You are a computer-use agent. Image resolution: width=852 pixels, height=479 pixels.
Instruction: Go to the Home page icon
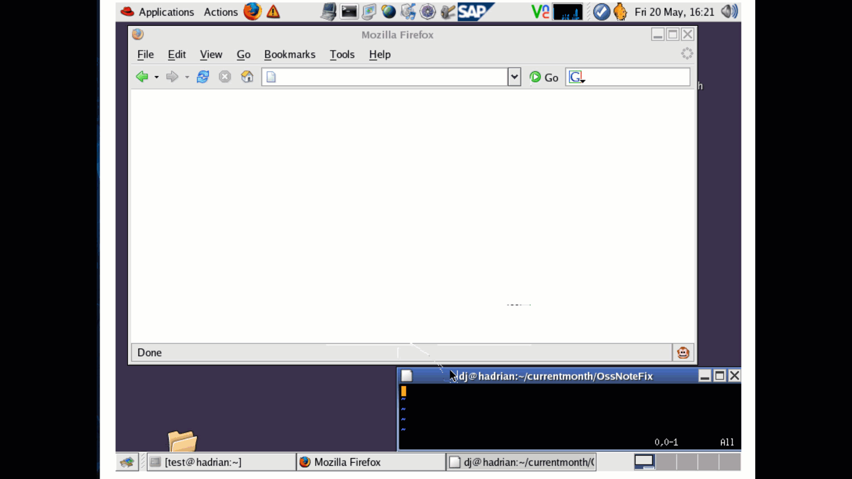click(247, 77)
